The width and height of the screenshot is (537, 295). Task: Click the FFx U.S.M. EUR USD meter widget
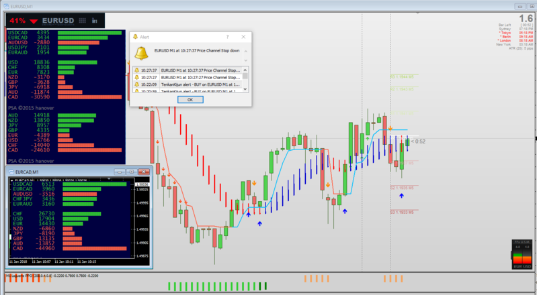click(x=522, y=254)
